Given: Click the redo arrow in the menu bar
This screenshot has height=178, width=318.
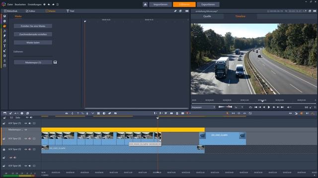Looking at the screenshot, I should (53, 4).
